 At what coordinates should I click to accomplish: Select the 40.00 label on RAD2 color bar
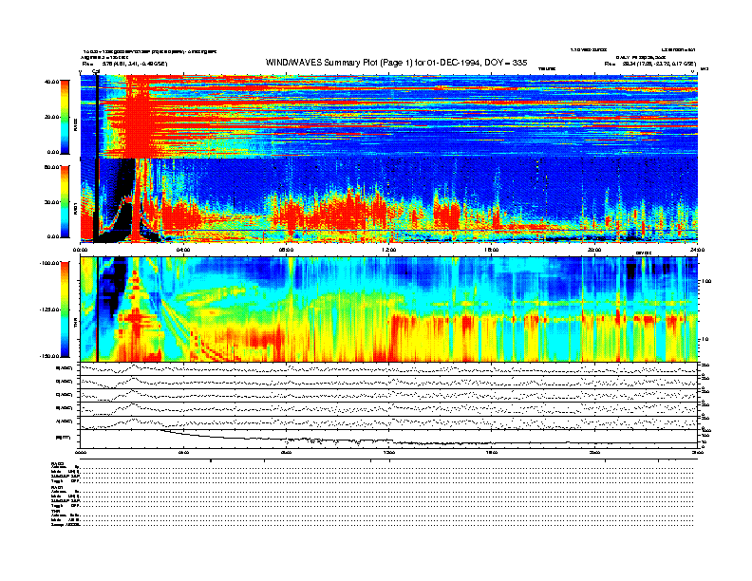pos(52,82)
